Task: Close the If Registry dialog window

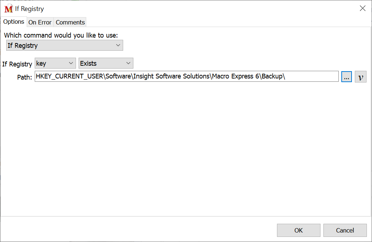Action: [362, 8]
